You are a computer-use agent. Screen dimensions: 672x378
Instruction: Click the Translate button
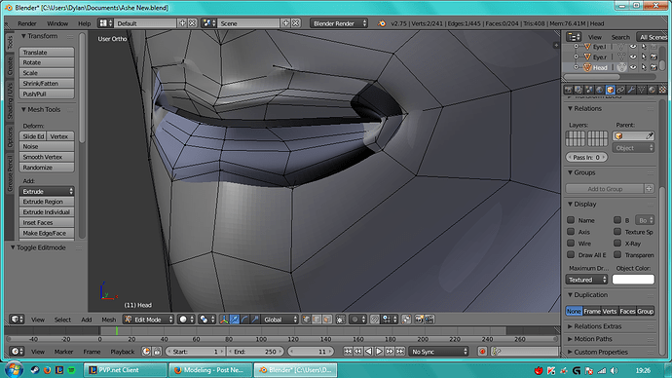click(x=47, y=53)
